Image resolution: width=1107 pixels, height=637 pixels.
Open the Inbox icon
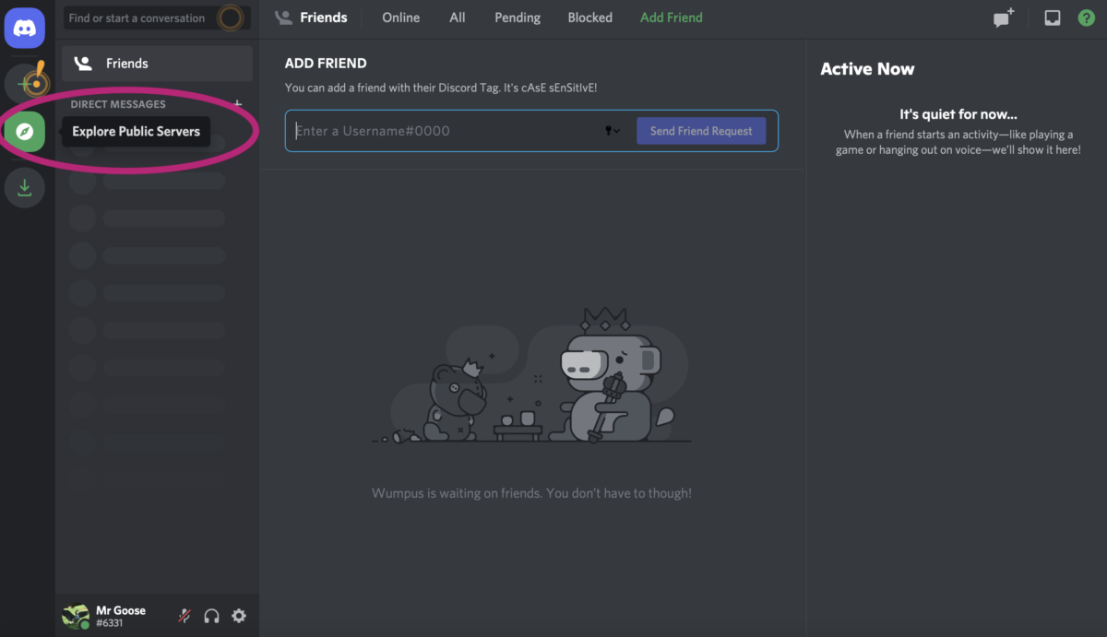[1052, 18]
